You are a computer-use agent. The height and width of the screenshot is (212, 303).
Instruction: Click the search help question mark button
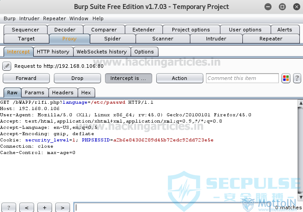pyautogui.click(x=9, y=208)
